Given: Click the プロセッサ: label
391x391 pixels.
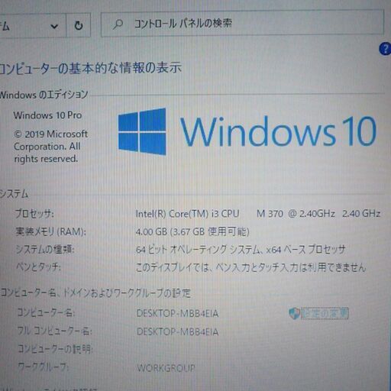Looking at the screenshot, I should [34, 213].
